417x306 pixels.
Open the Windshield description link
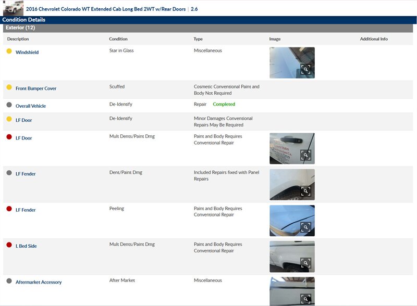point(27,53)
